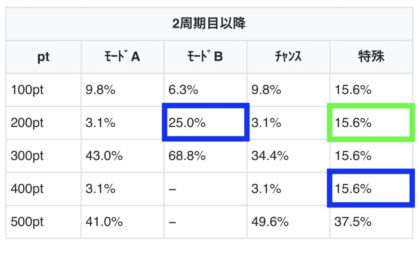Click the 特殊 column header
Viewport: 419px width, 259px height.
[371, 57]
